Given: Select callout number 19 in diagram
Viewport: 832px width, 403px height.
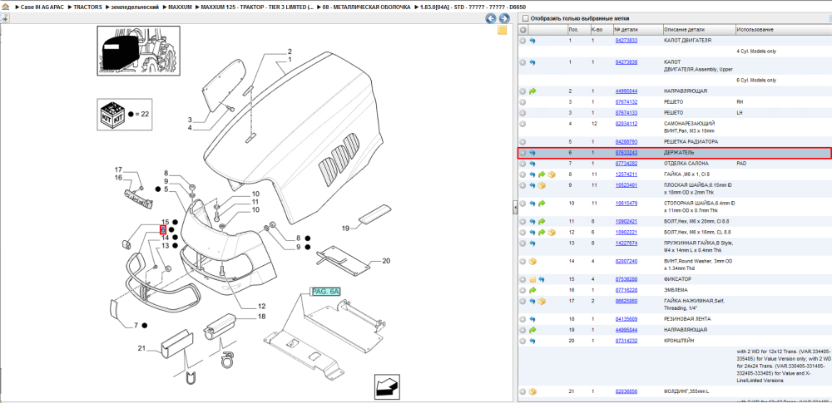Looking at the screenshot, I should 345,228.
